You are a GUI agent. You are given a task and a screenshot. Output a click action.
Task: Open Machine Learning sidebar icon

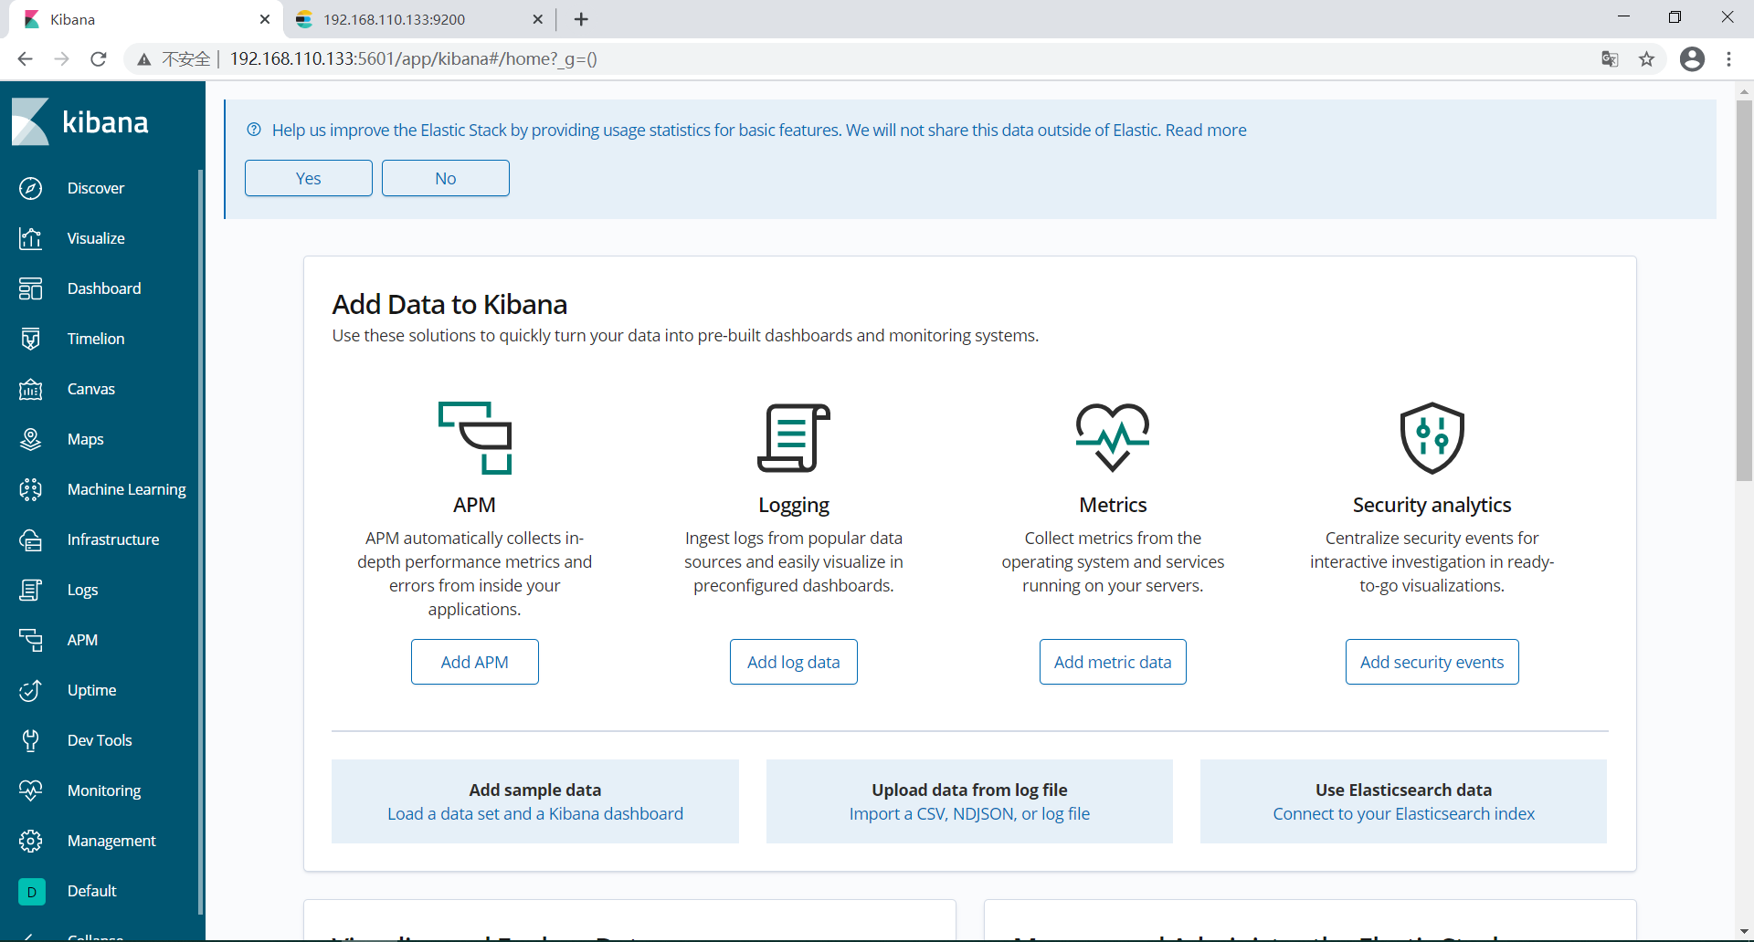tap(31, 489)
